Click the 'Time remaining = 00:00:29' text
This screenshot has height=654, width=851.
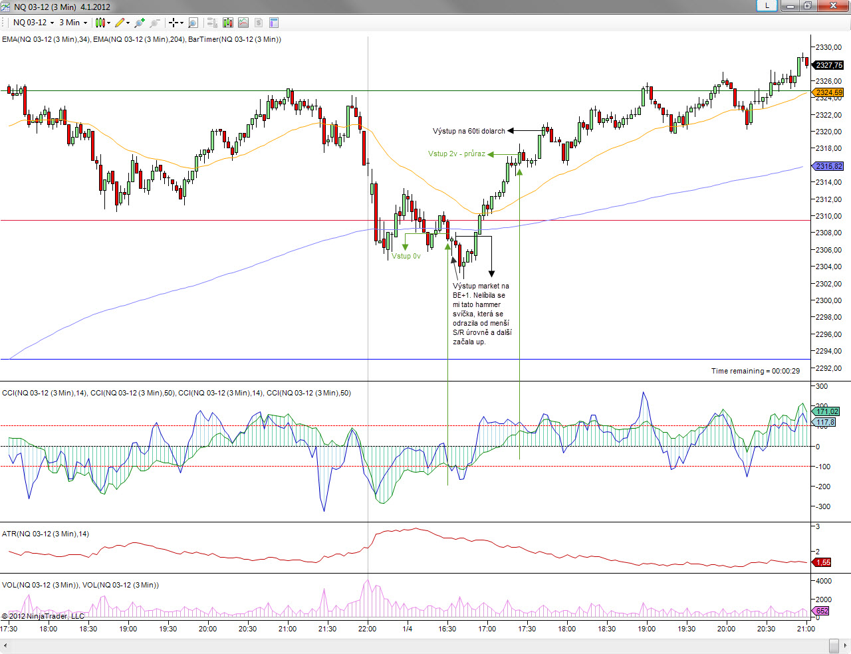tap(756, 371)
